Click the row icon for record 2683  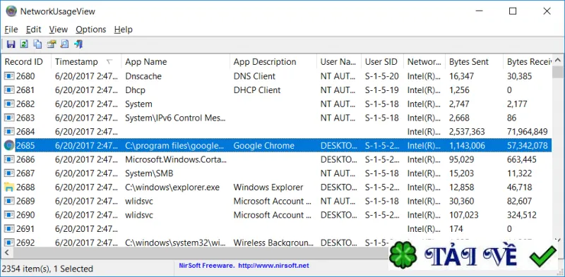coord(8,118)
